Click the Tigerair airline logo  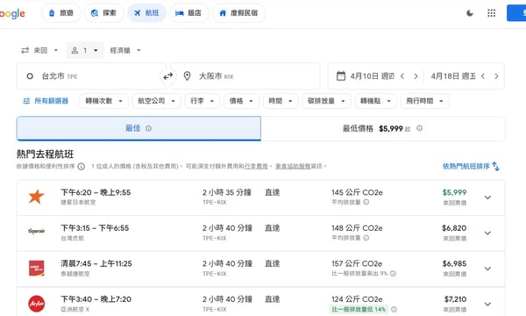coord(36,232)
